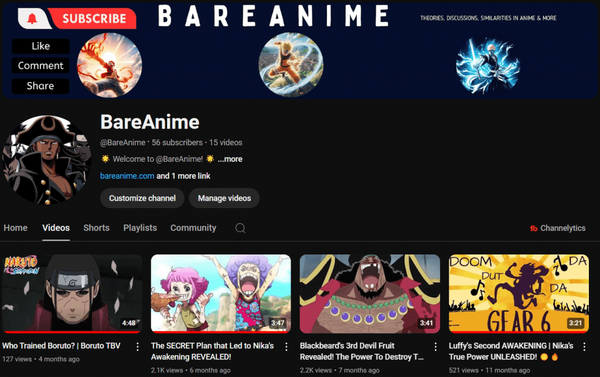Click the large BAREANIME banner title
600x377 pixels.
pos(274,16)
